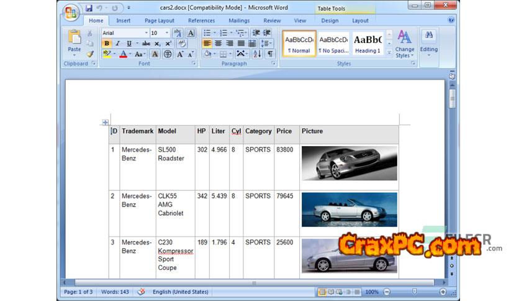Screen dimensions: 519x301
Task: Toggle Bold formatting
Action: pos(107,44)
